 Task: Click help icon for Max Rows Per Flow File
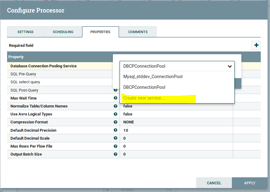pos(116,146)
